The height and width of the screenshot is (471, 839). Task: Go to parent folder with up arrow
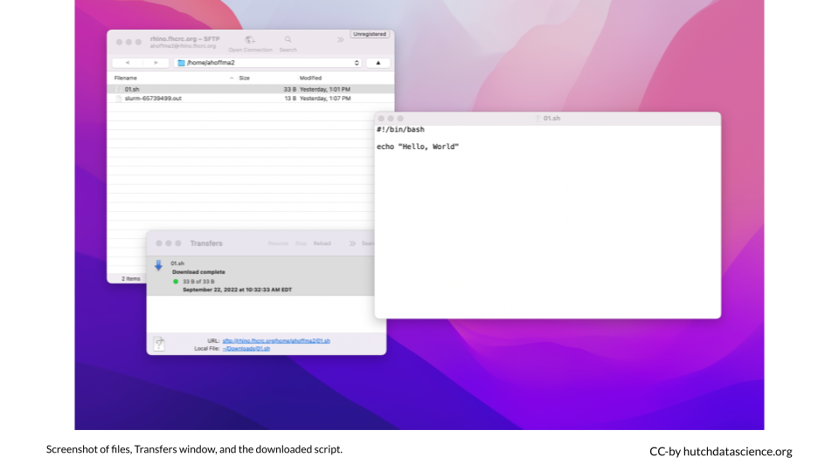pos(378,63)
